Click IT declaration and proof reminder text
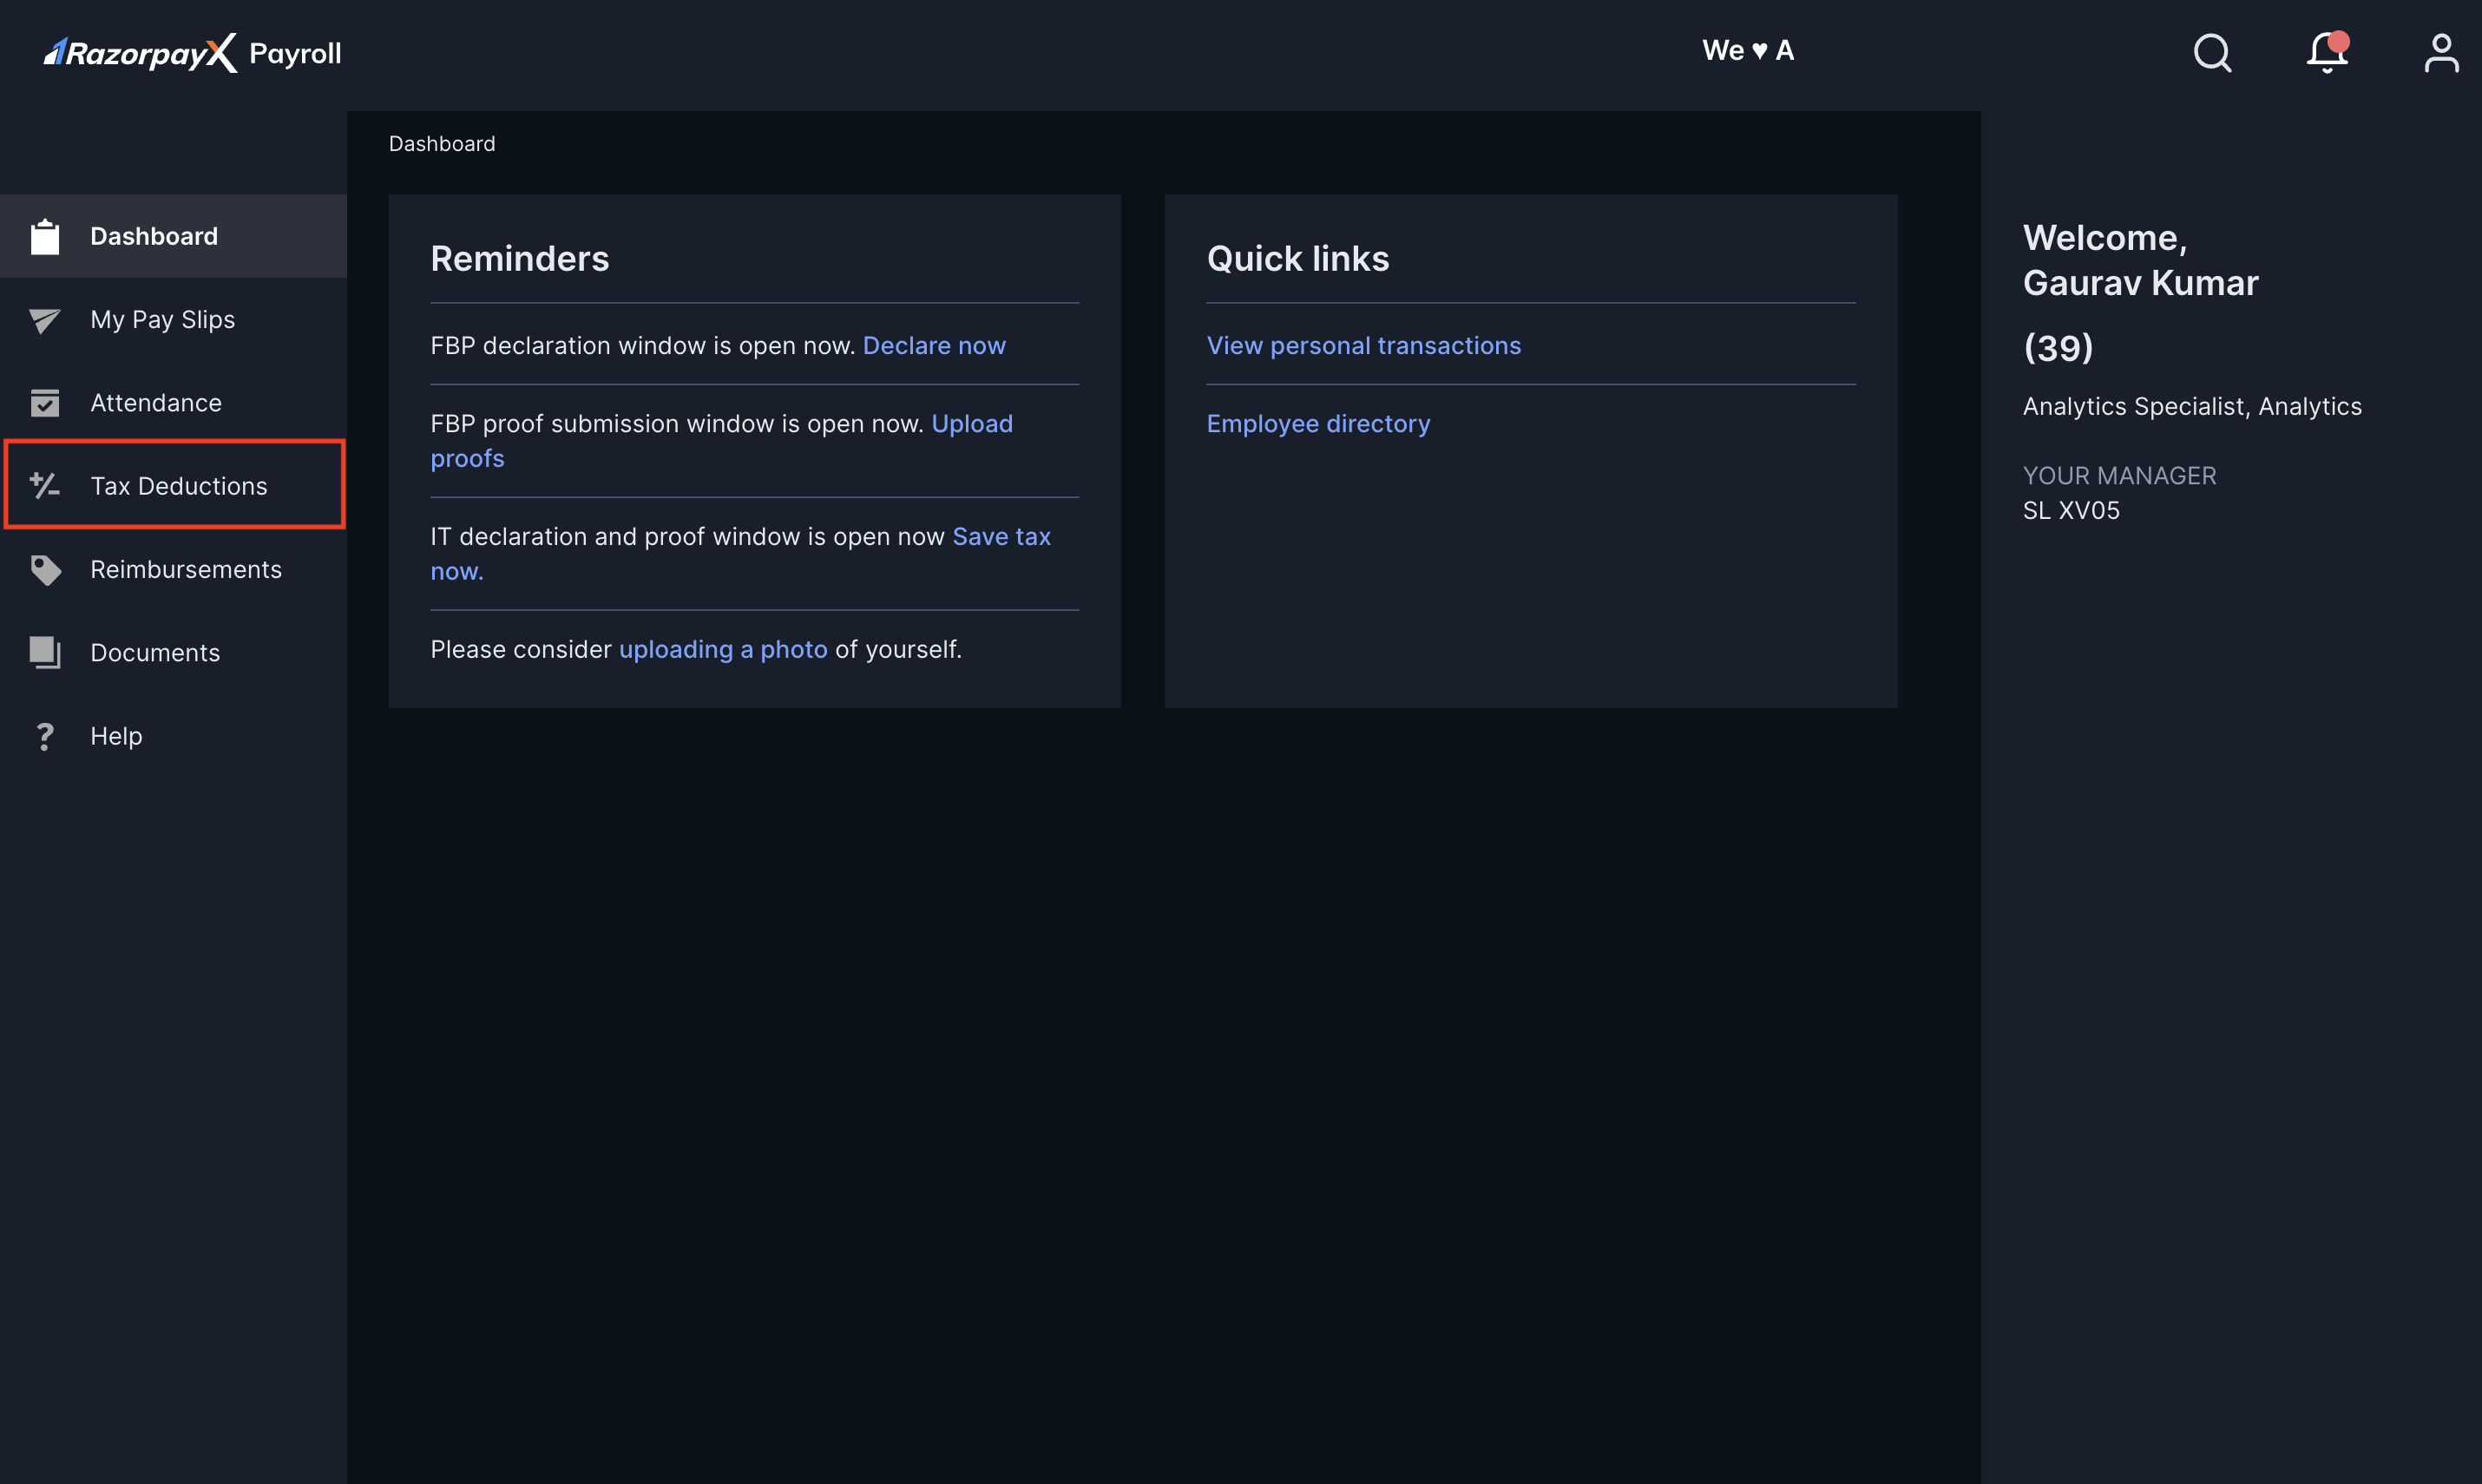 coord(687,537)
